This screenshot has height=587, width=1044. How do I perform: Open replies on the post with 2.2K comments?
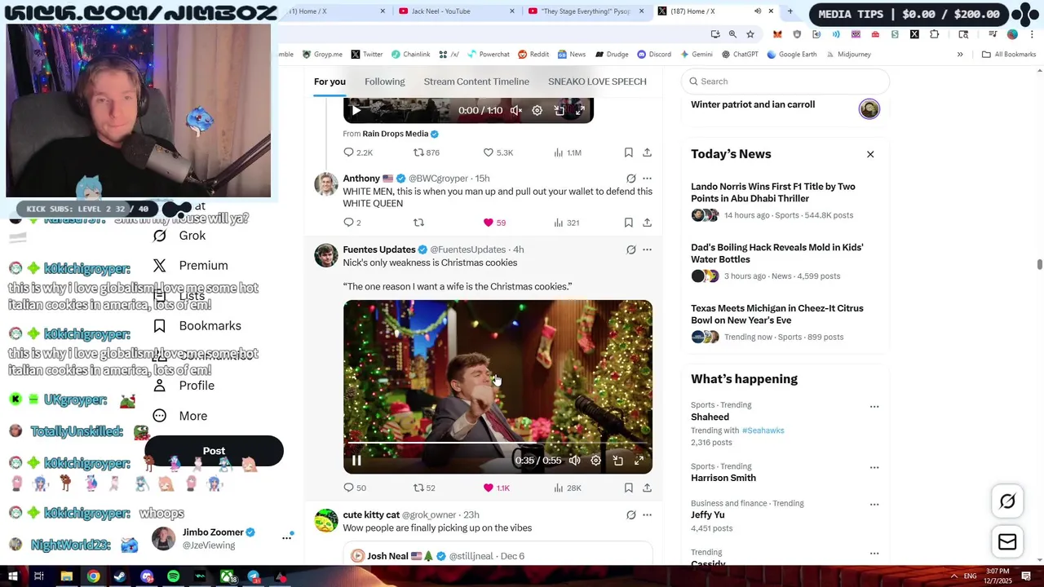pos(358,152)
